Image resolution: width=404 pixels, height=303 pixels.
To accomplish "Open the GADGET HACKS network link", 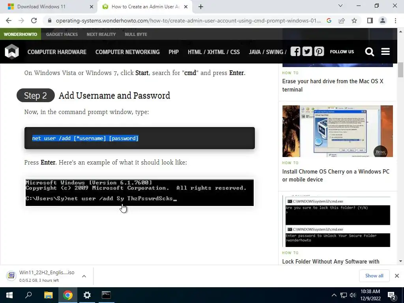I will (62, 34).
